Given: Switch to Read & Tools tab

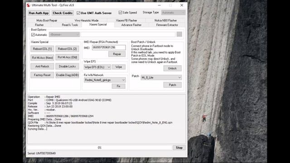Looking at the screenshot, I should 70,25.
